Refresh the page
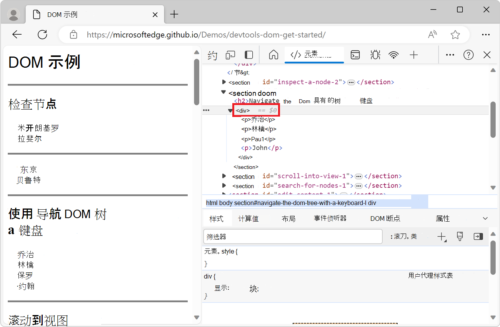The width and height of the screenshot is (500, 327). [42, 35]
